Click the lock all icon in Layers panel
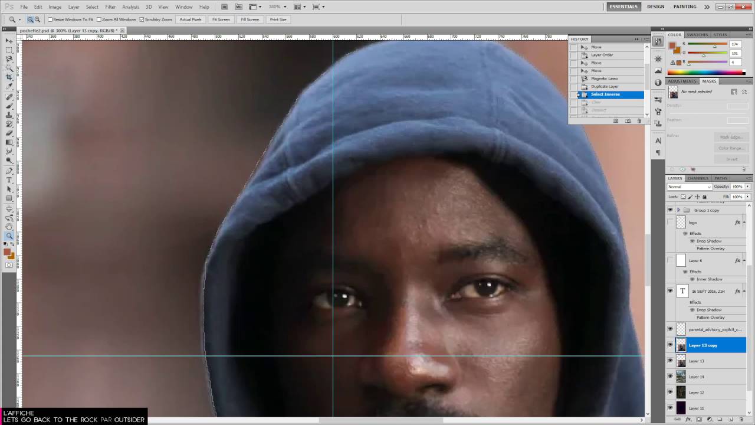755x425 pixels. point(704,197)
